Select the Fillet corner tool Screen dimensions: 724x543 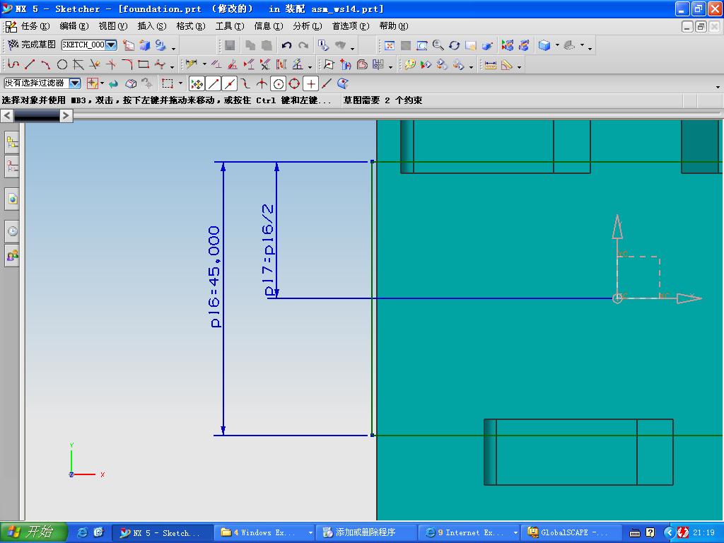127,64
